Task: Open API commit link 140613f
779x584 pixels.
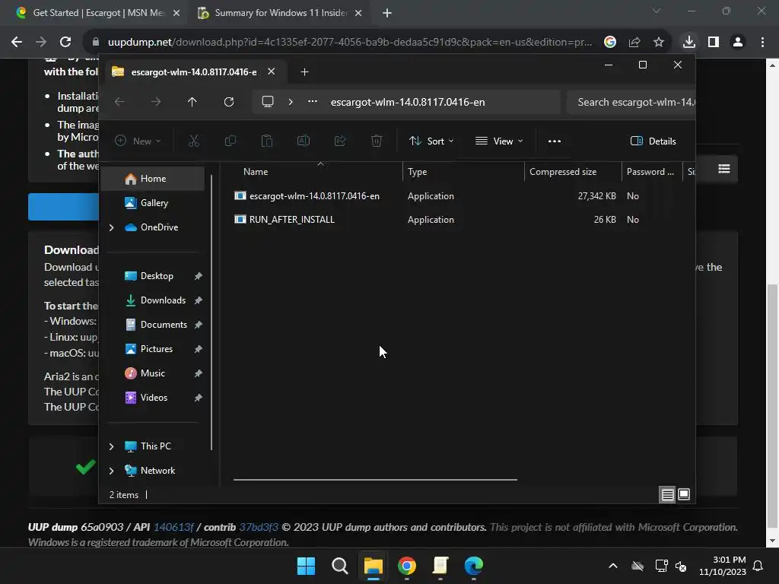Action: (x=173, y=528)
